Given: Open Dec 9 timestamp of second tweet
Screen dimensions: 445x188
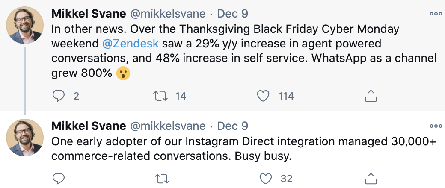Looking at the screenshot, I should pos(232,126).
